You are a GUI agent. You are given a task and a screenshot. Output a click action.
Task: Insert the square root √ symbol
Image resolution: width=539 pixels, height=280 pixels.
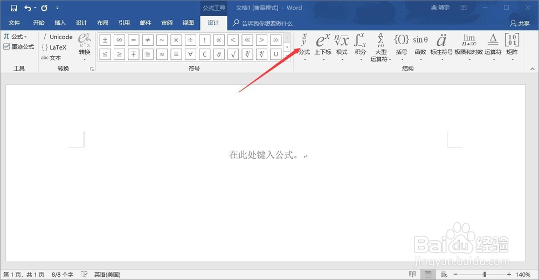point(233,54)
